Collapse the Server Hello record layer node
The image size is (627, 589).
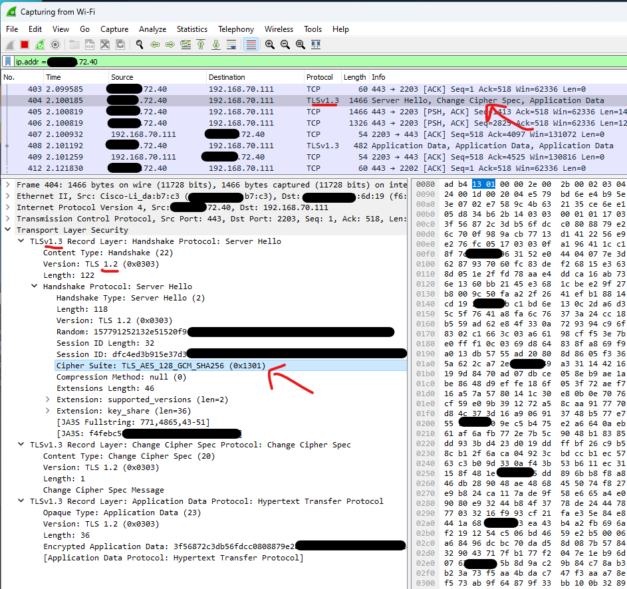coord(21,241)
